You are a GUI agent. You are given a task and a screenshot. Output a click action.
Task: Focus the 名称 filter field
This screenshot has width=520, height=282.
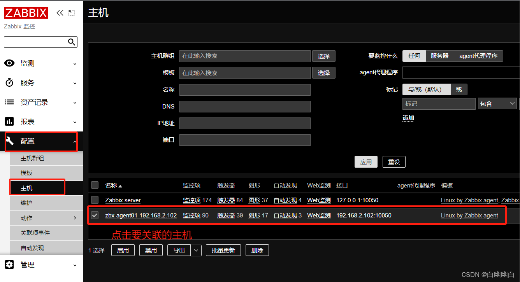point(245,90)
